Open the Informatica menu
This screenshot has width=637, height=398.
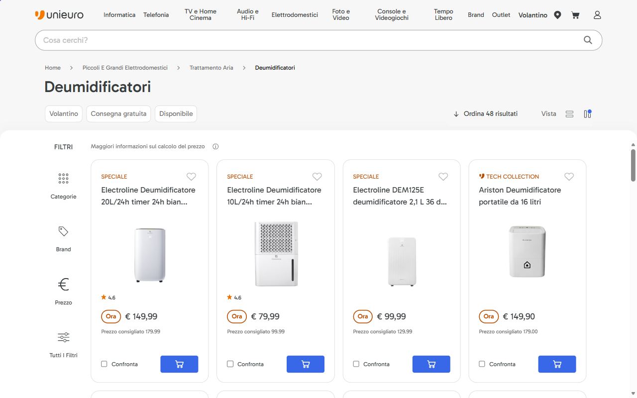(119, 15)
